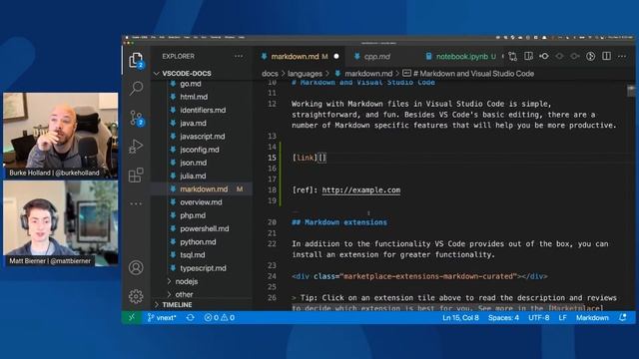Viewport: 639px width, 359px height.
Task: Synchronize changes in status bar
Action: (191, 317)
